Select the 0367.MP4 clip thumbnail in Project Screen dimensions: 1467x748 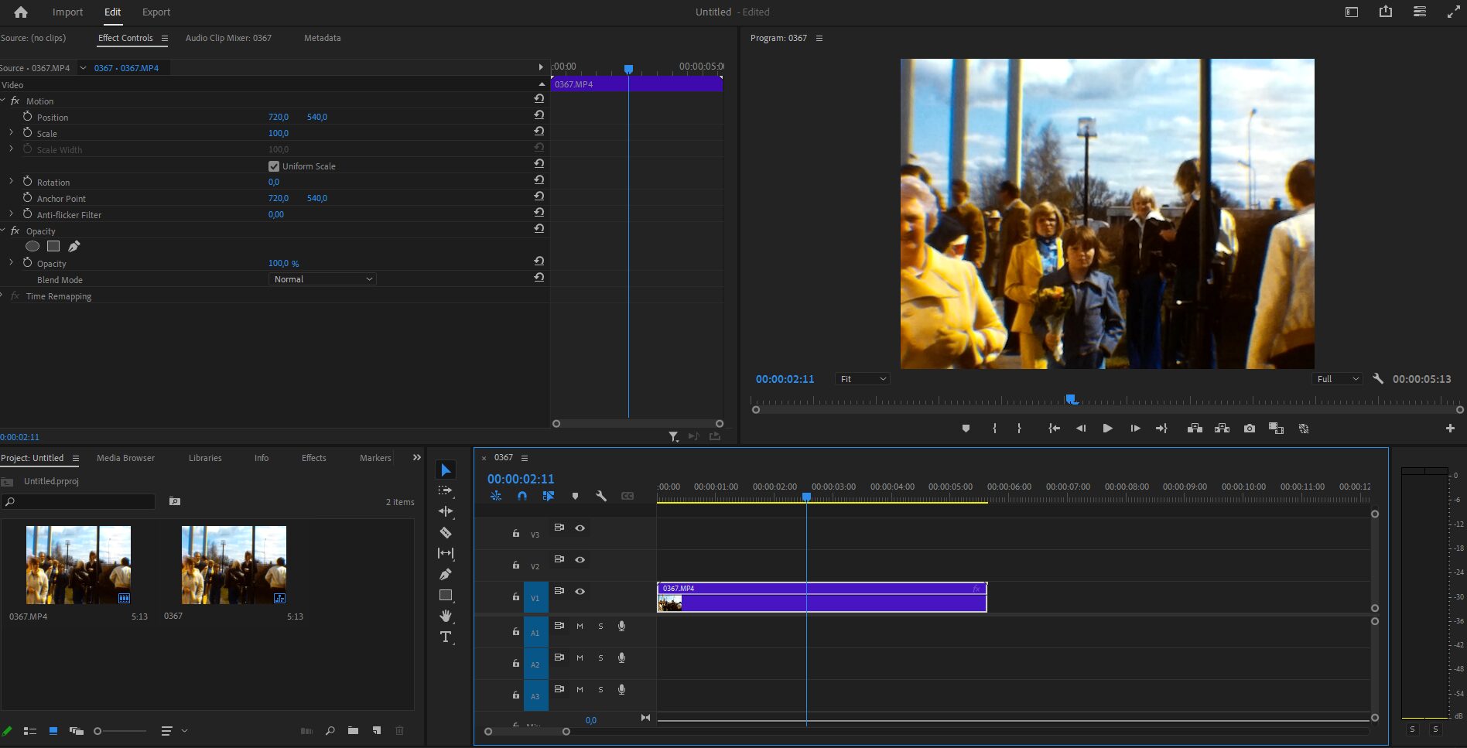[x=78, y=565]
